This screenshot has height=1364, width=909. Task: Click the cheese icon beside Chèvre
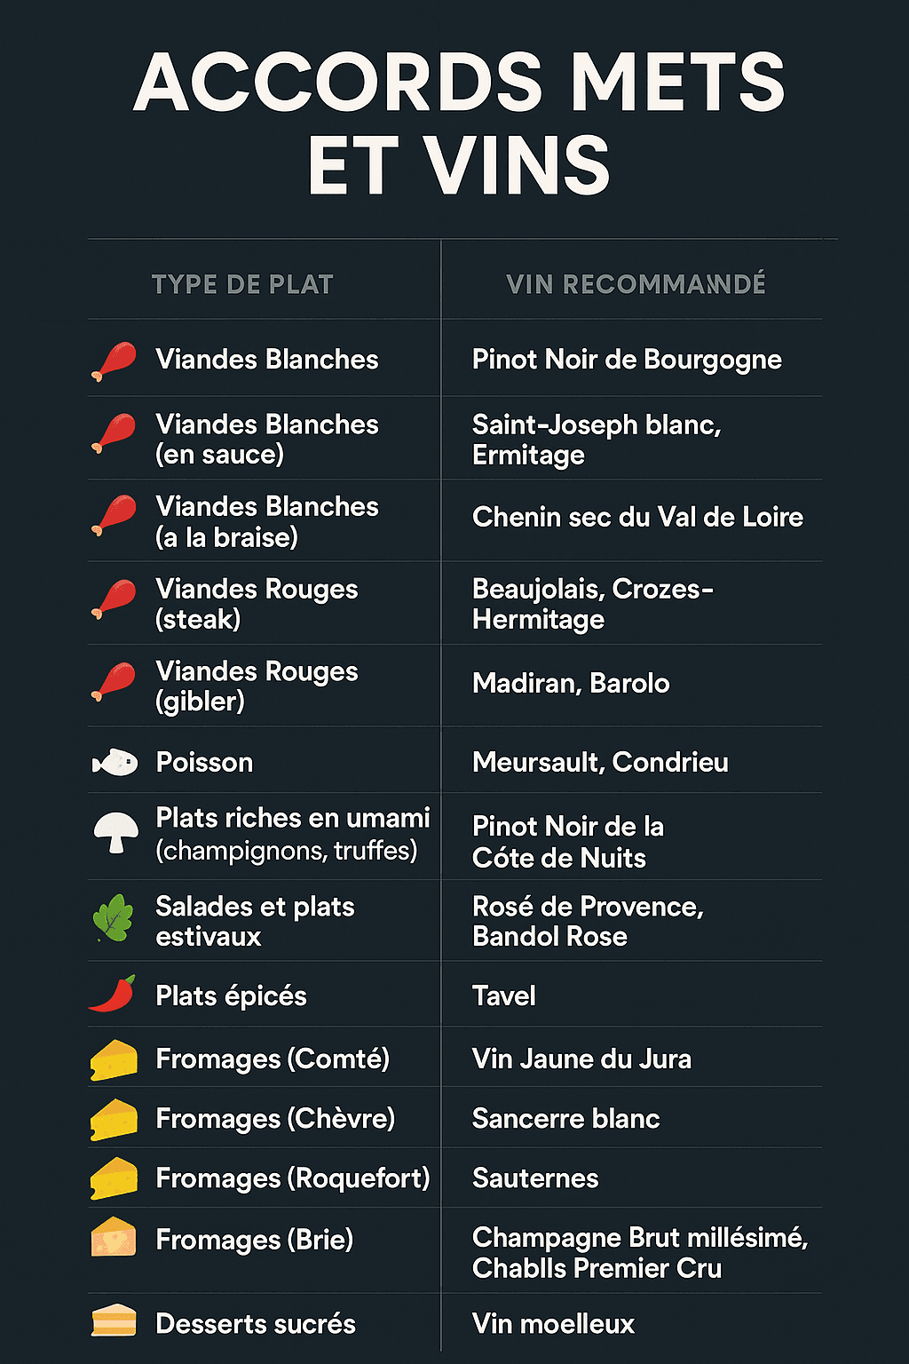114,1119
